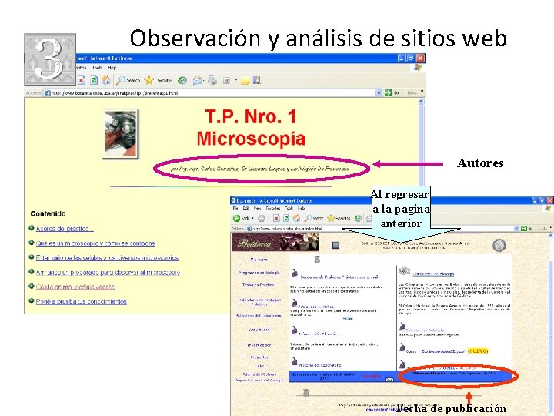Click Botánica logo banner
This screenshot has width=554, height=416.
275,243
